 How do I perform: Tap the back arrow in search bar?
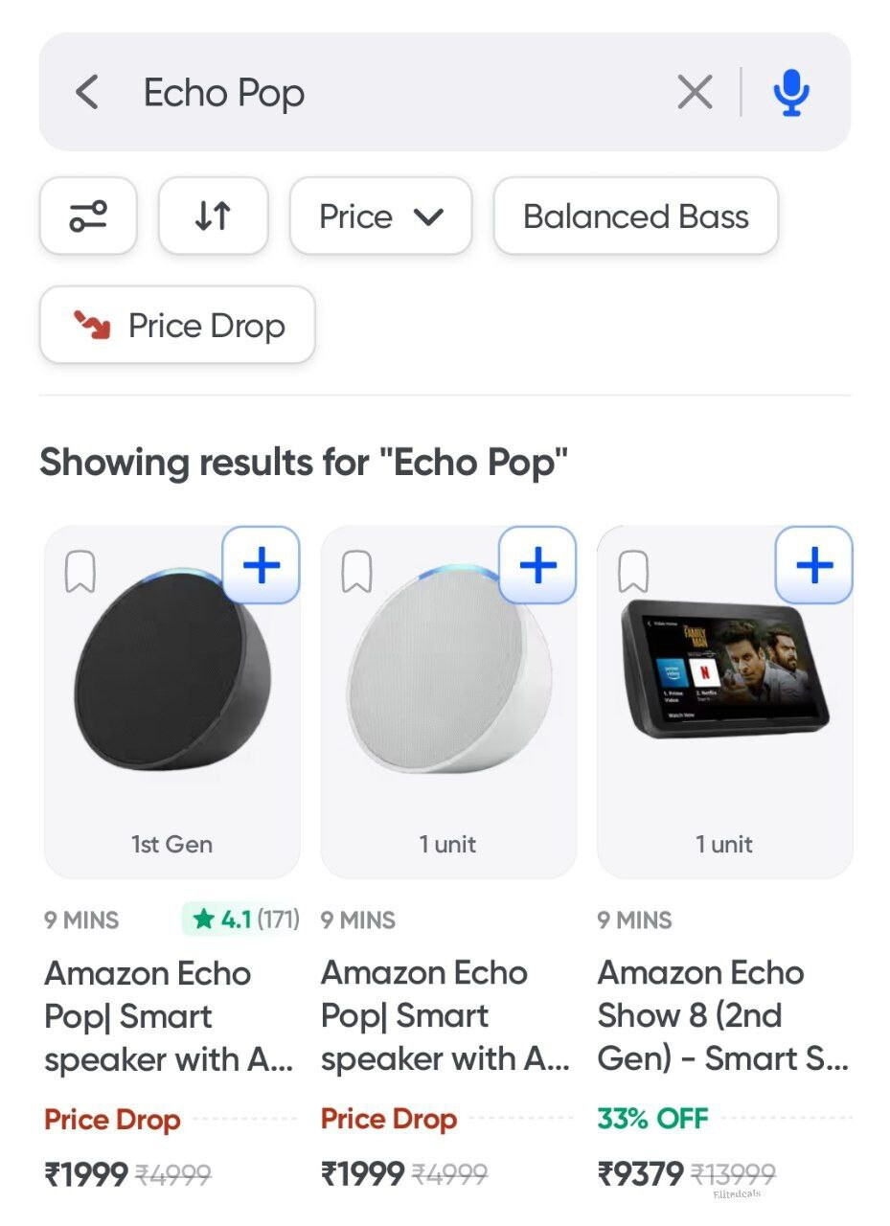87,93
